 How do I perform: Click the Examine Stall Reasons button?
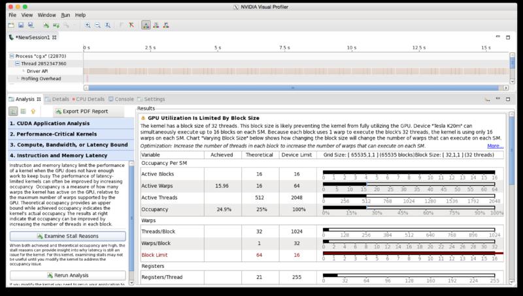[68, 236]
